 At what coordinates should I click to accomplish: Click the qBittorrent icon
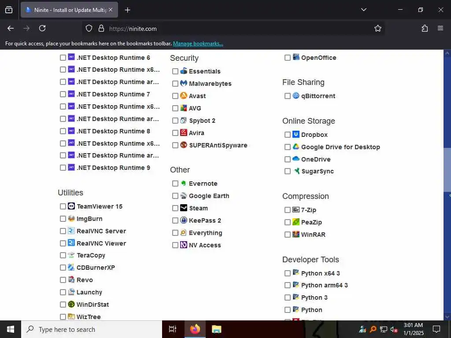pos(296,96)
